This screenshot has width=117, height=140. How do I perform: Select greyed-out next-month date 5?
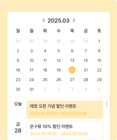pos(99,89)
